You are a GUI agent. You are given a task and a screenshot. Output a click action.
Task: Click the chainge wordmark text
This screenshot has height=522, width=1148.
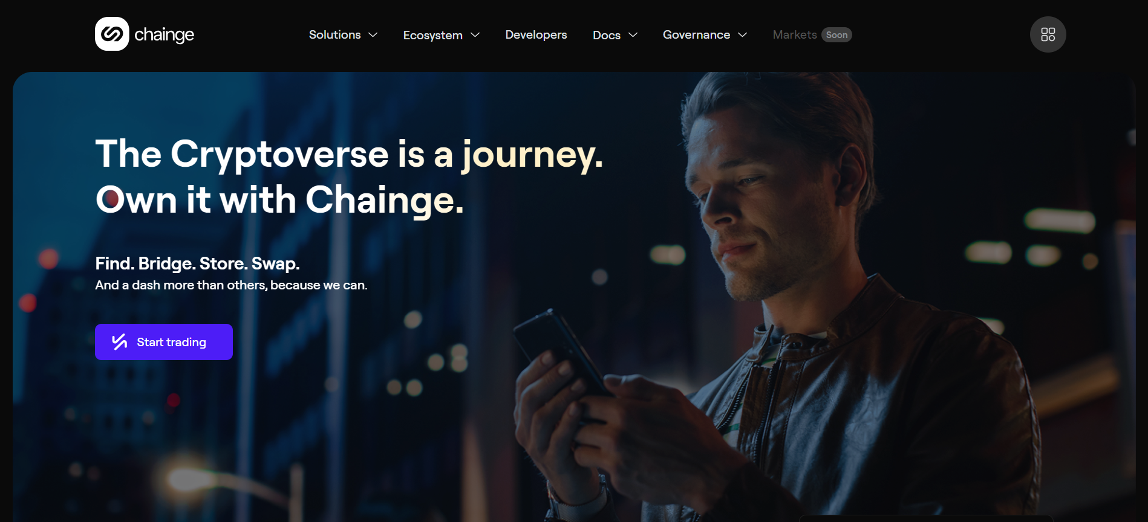coord(164,35)
